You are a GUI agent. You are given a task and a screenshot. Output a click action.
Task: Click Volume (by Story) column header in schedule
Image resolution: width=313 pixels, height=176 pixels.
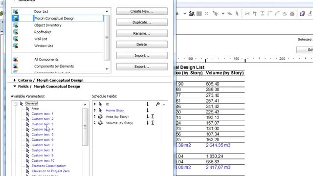tap(225, 73)
